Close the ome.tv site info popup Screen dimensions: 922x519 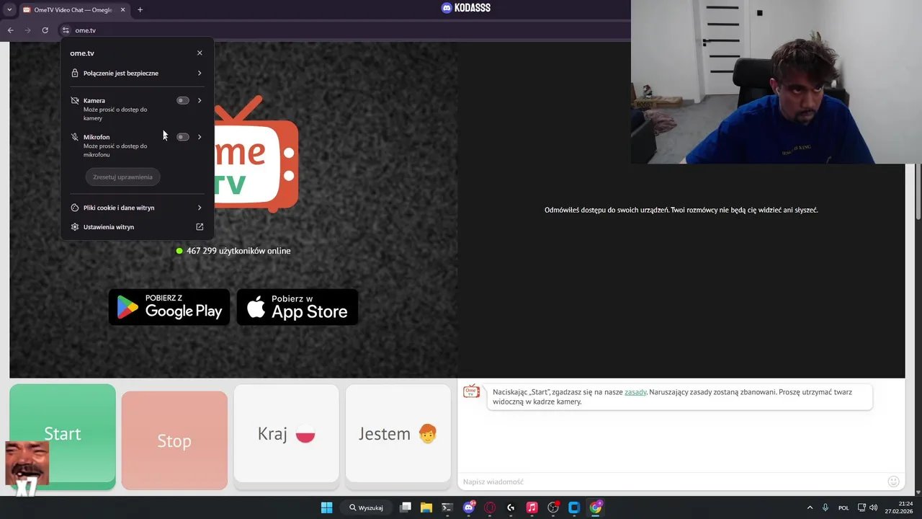(200, 53)
